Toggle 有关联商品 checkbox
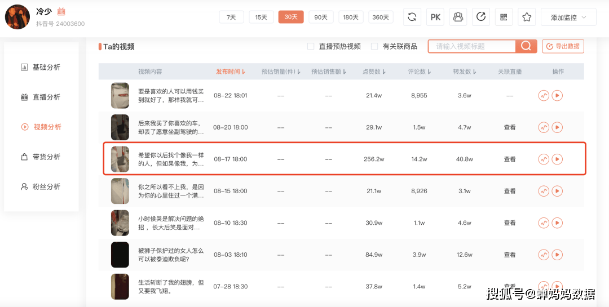Image resolution: width=609 pixels, height=307 pixels. tap(374, 47)
